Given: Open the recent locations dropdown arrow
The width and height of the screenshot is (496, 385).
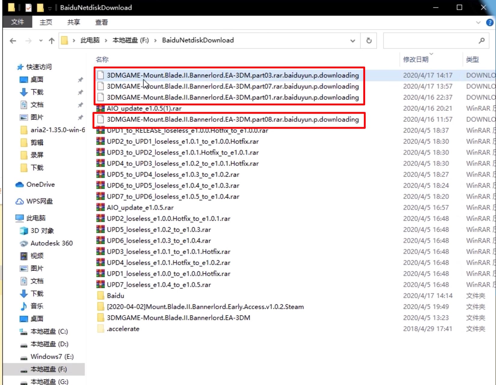Looking at the screenshot, I should 41,40.
